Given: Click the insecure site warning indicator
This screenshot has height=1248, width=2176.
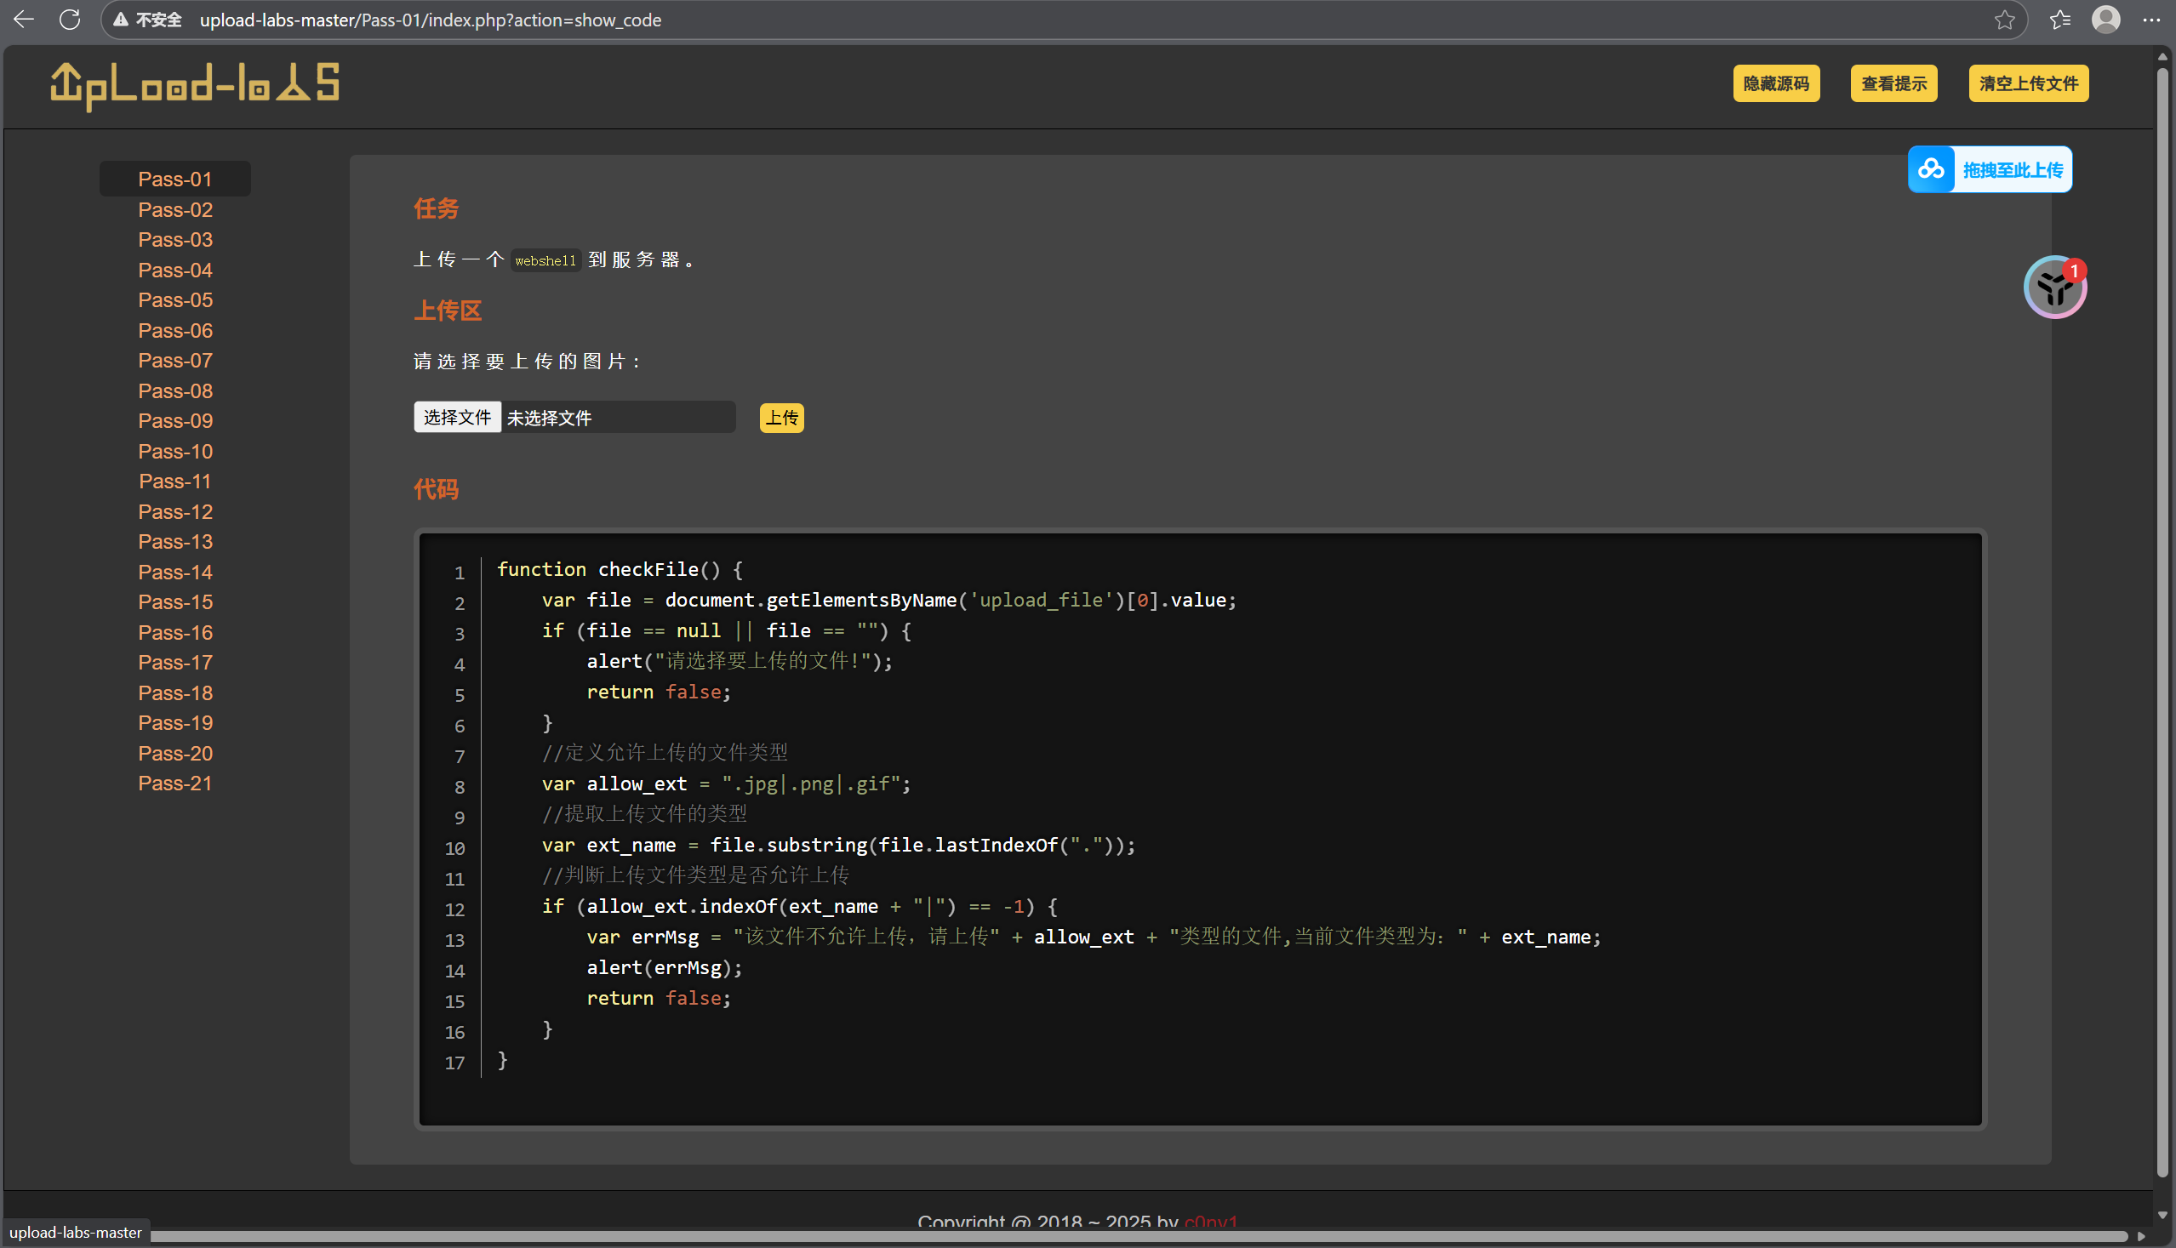Looking at the screenshot, I should tap(147, 20).
